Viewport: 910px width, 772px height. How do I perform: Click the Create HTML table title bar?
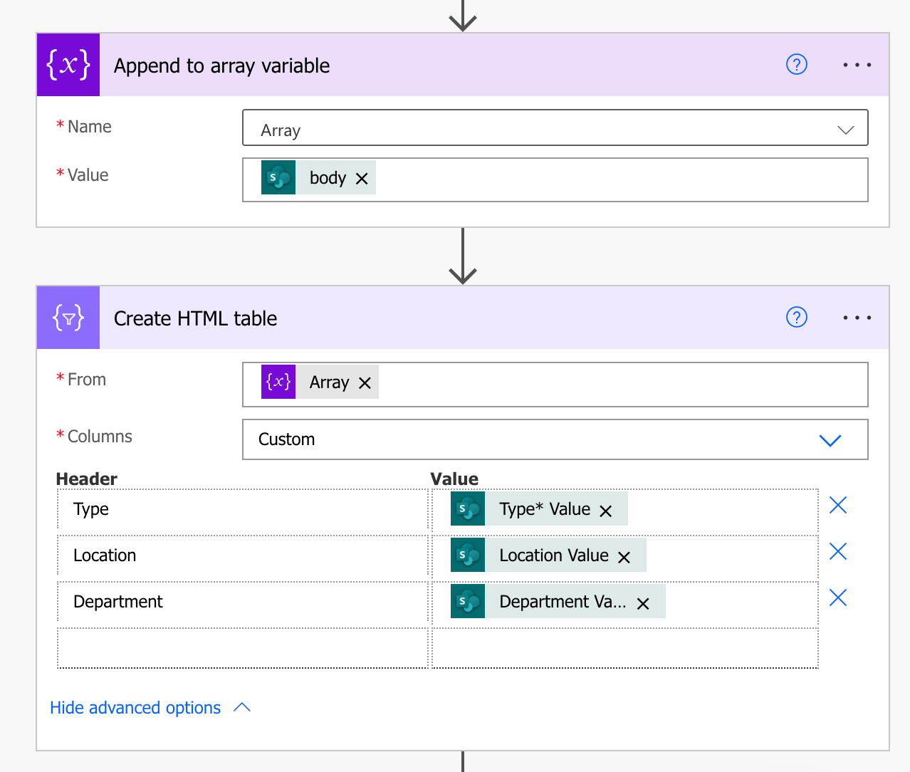427,318
